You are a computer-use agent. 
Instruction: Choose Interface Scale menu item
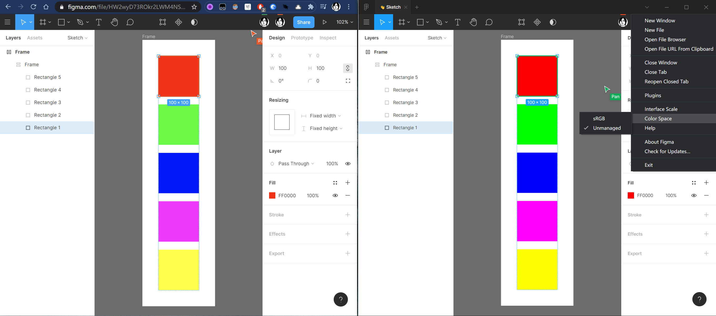point(674,109)
